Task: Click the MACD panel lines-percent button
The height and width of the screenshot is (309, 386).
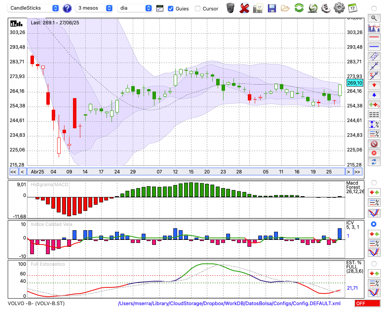Action: point(374,202)
